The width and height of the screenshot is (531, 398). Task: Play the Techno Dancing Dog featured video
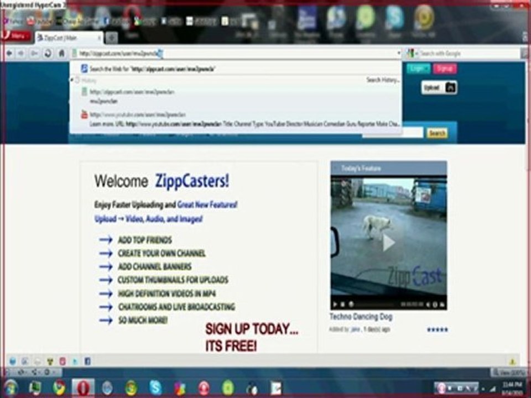tap(389, 242)
